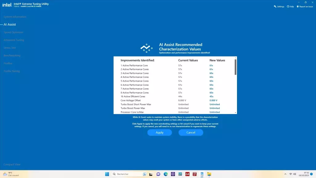Screen dimensions: 316x178
Task: Open the weather widget showing 16°C
Action: [11, 174]
